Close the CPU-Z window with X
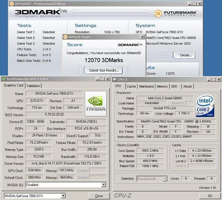 point(219,79)
